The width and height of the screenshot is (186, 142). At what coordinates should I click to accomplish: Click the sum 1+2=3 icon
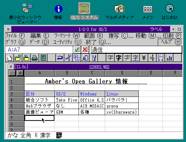click(x=152, y=58)
